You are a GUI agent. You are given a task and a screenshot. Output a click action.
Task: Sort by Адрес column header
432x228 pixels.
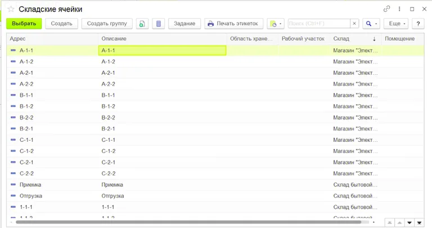[x=52, y=39]
